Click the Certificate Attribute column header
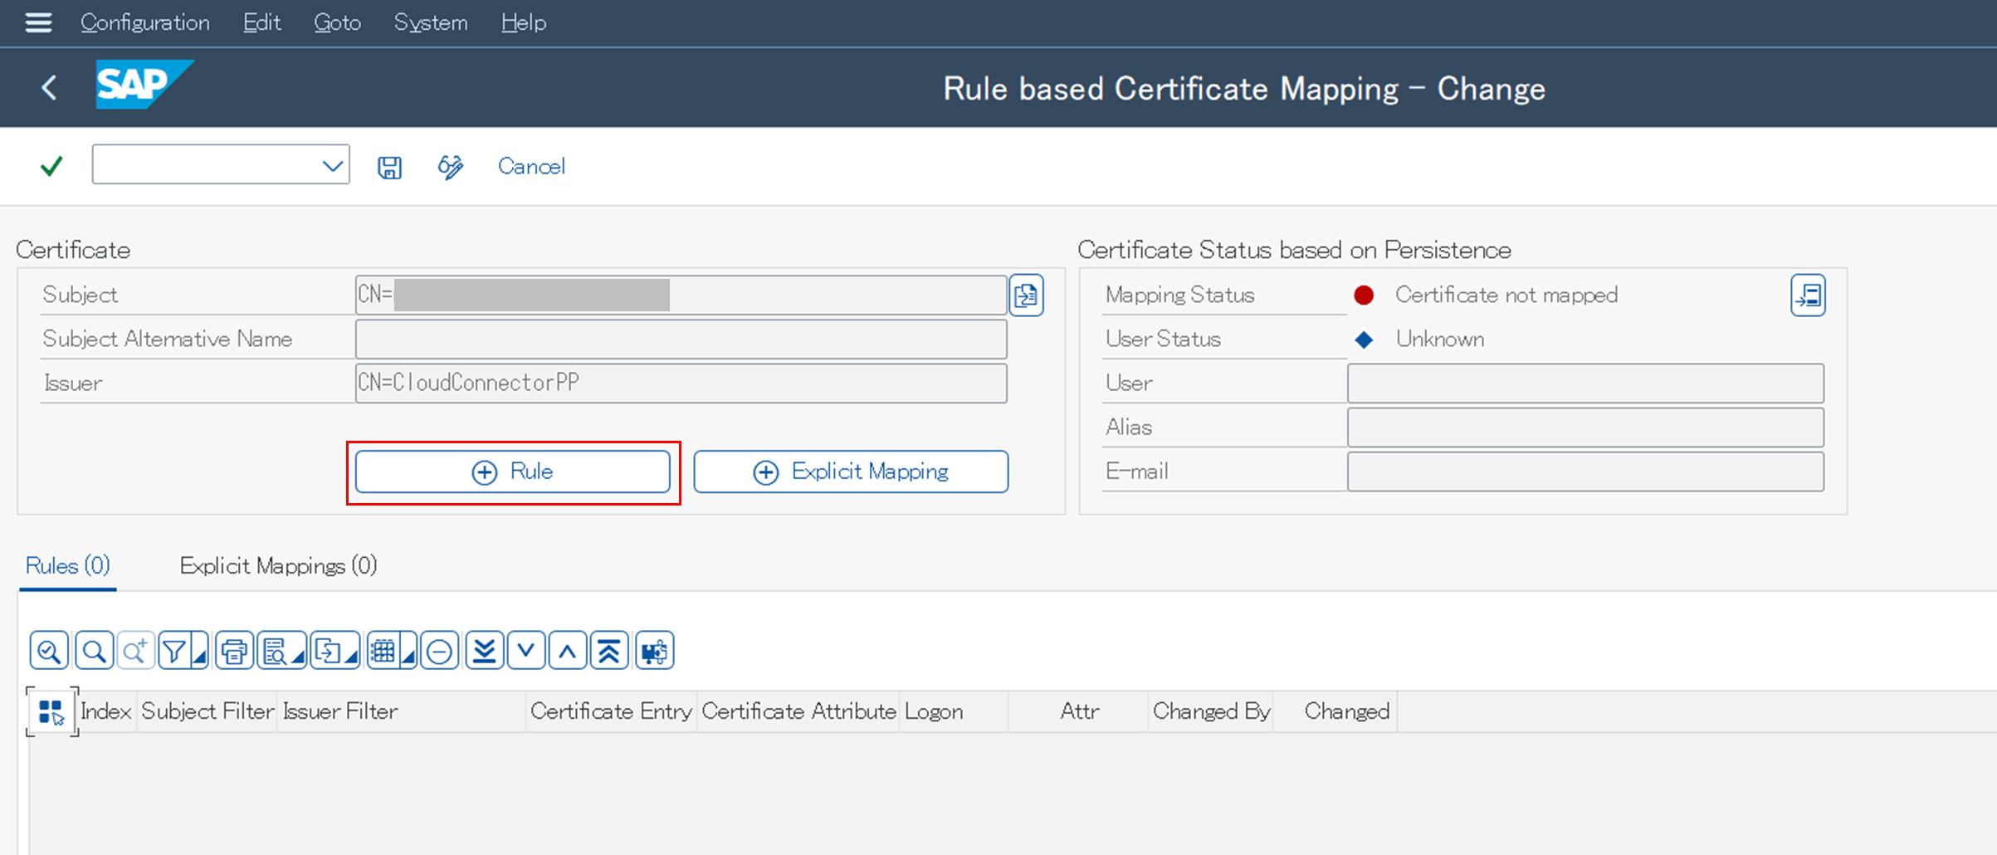 [798, 712]
